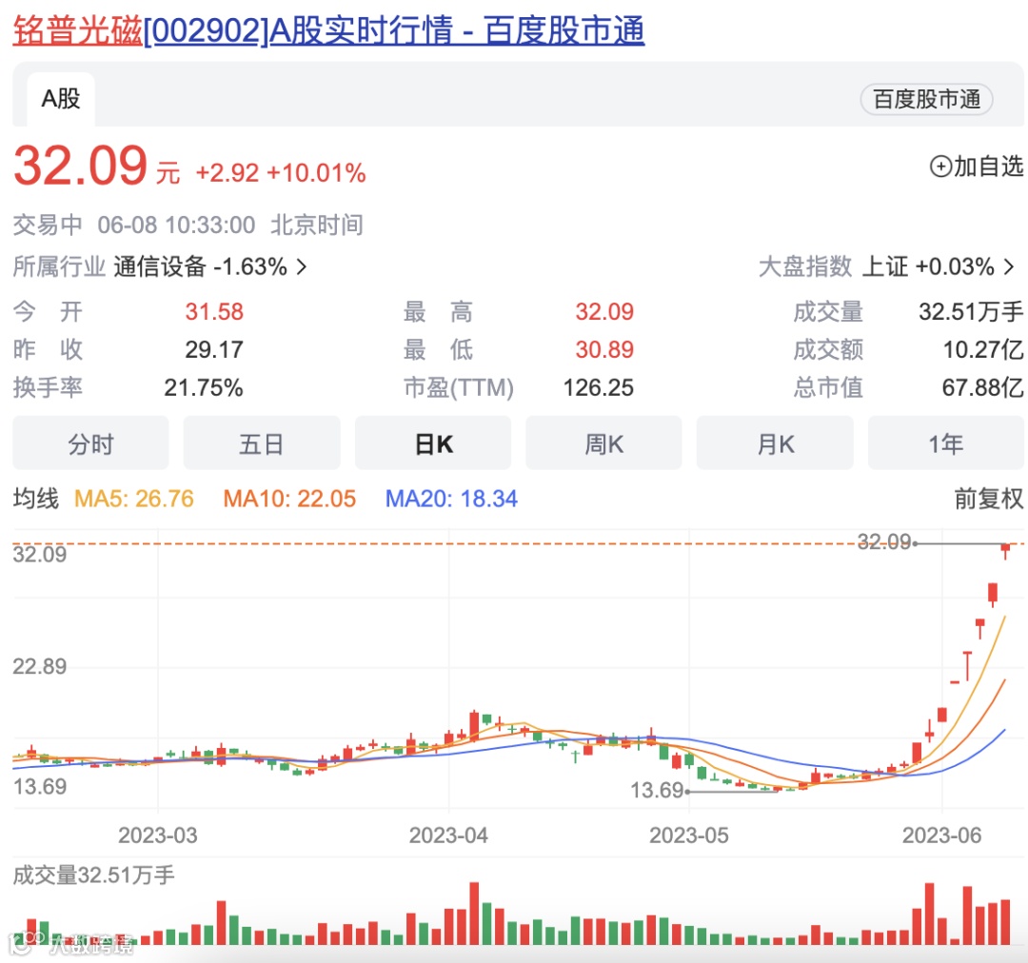Click the +10.01% change value
The height and width of the screenshot is (963, 1028).
click(x=316, y=173)
